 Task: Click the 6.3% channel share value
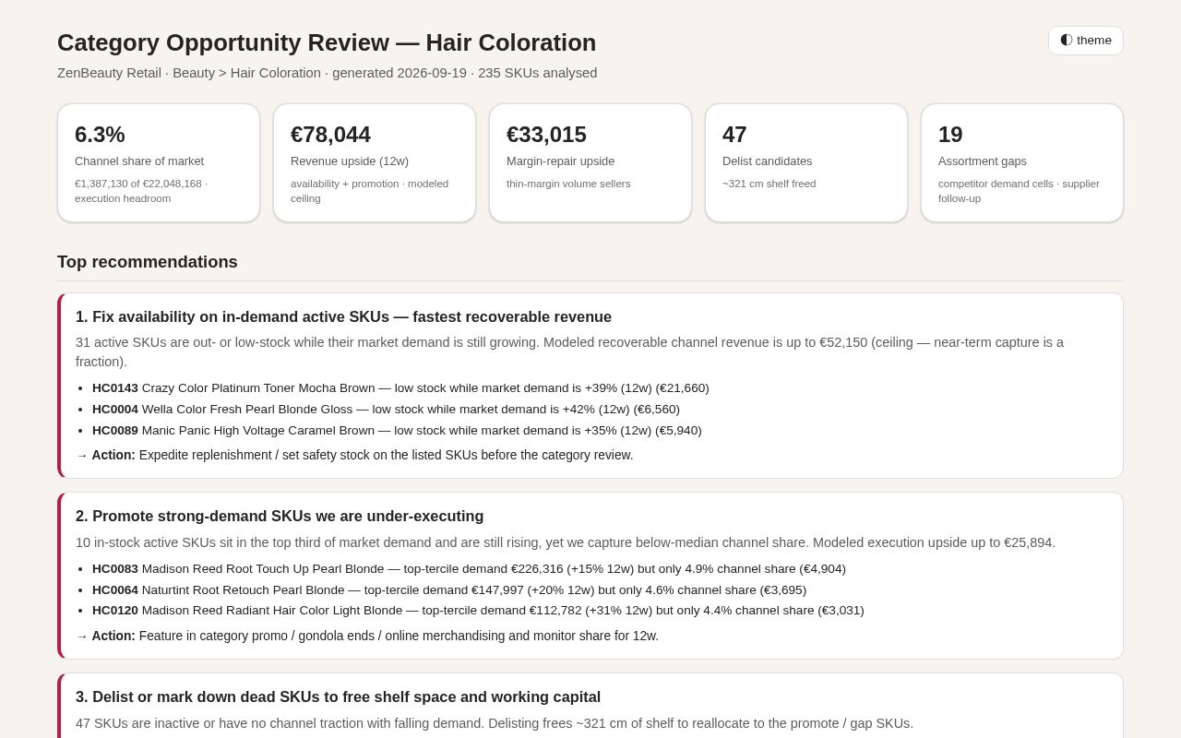100,135
